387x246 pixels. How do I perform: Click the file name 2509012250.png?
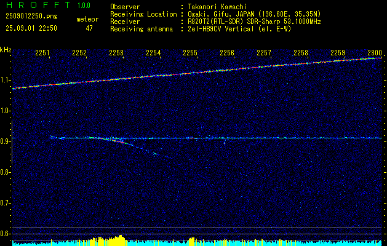[x=31, y=16]
